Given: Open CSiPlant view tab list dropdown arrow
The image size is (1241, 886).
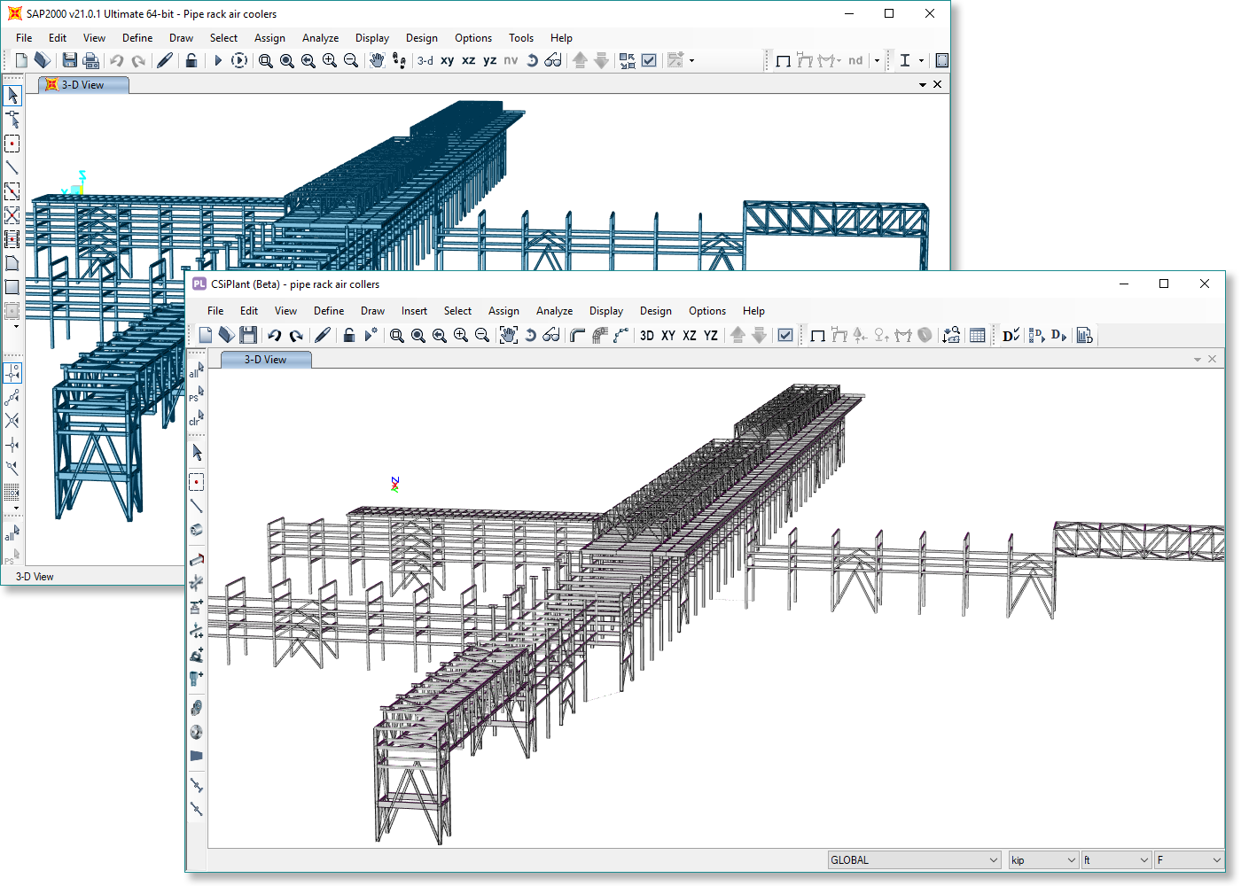Looking at the screenshot, I should click(1198, 360).
